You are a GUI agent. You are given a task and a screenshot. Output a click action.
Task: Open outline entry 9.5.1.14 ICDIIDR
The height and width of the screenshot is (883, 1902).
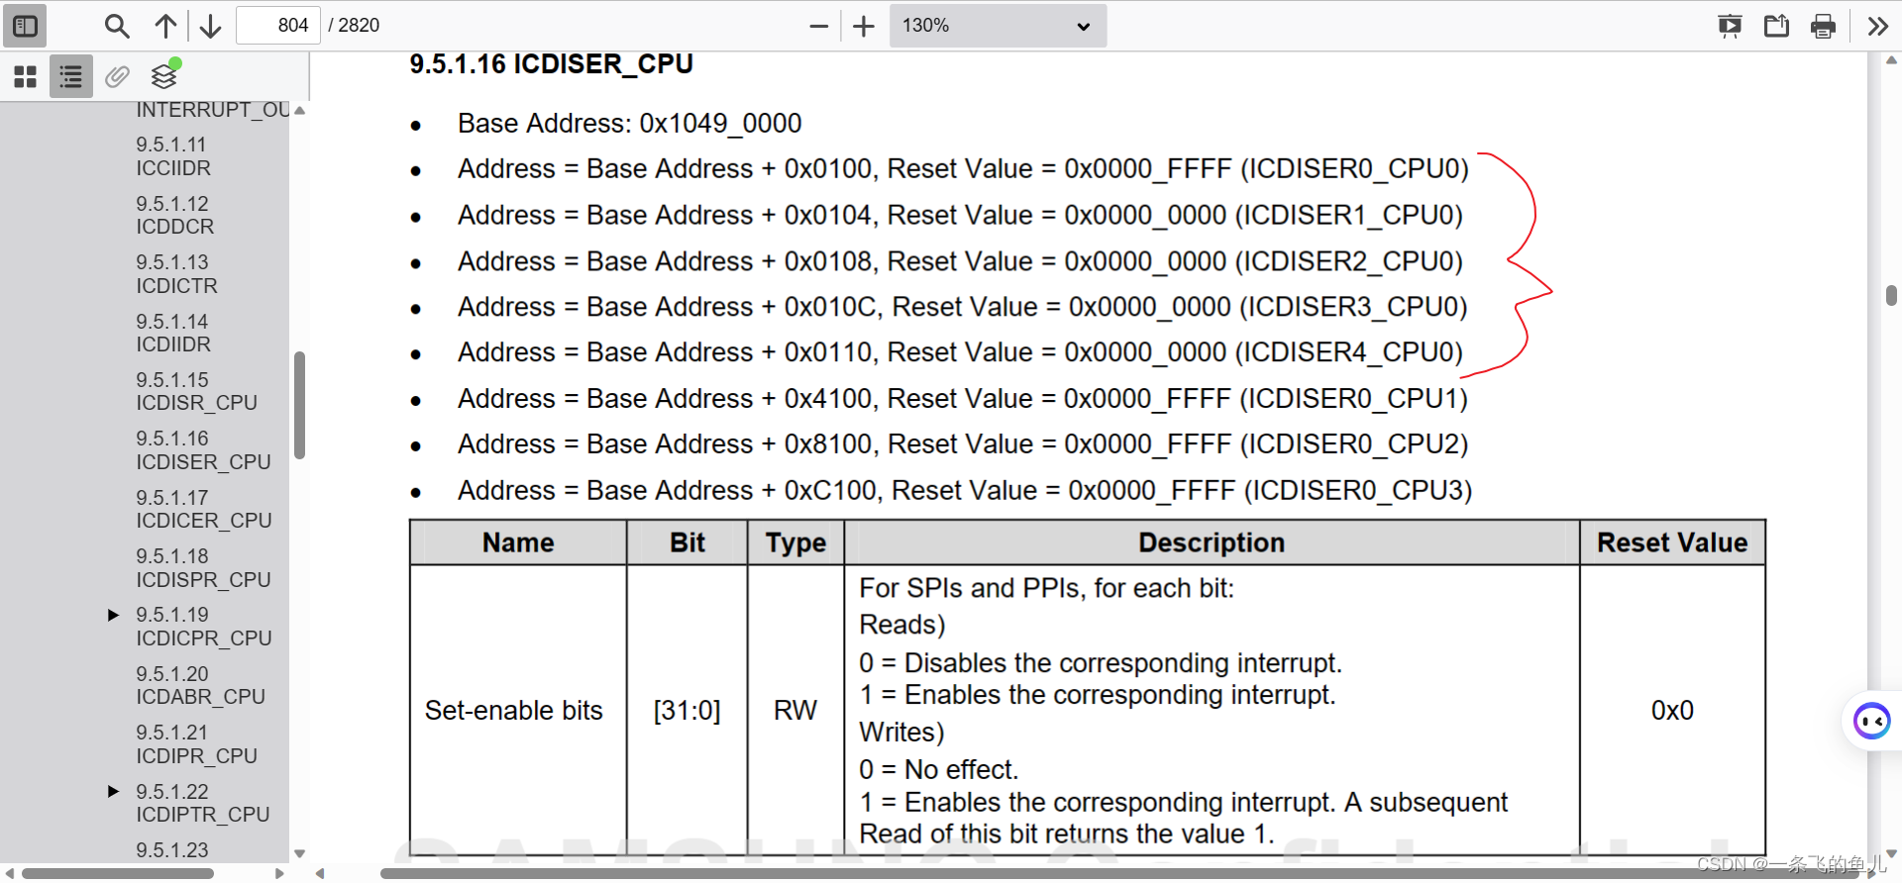173,333
